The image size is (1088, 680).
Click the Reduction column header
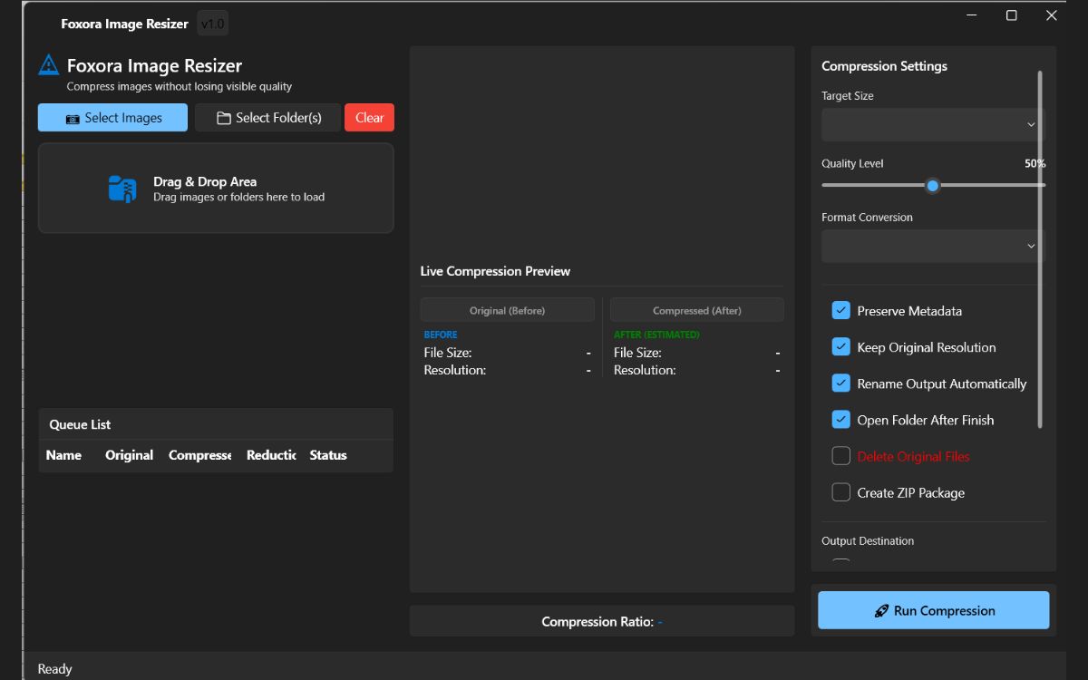coord(271,455)
